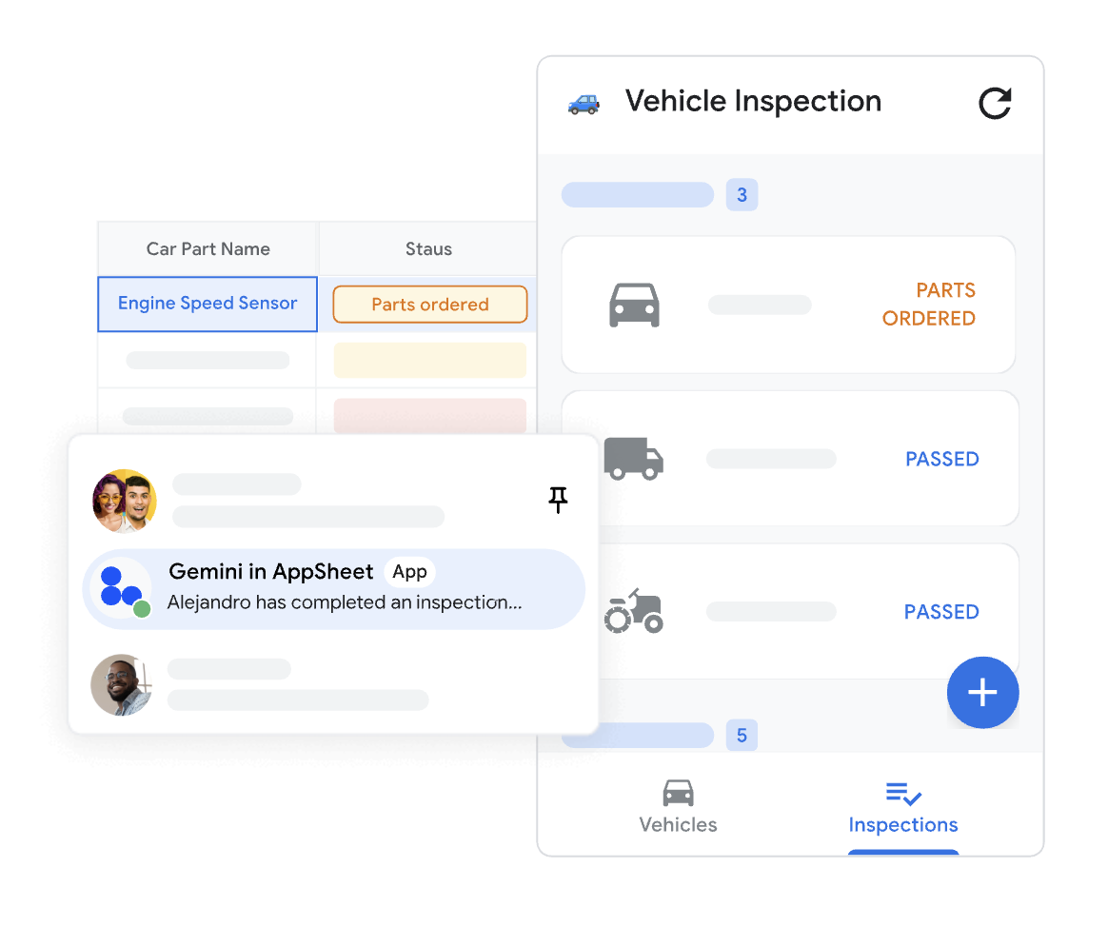Click the group count badge showing 3
The height and width of the screenshot is (927, 1108).
742,195
